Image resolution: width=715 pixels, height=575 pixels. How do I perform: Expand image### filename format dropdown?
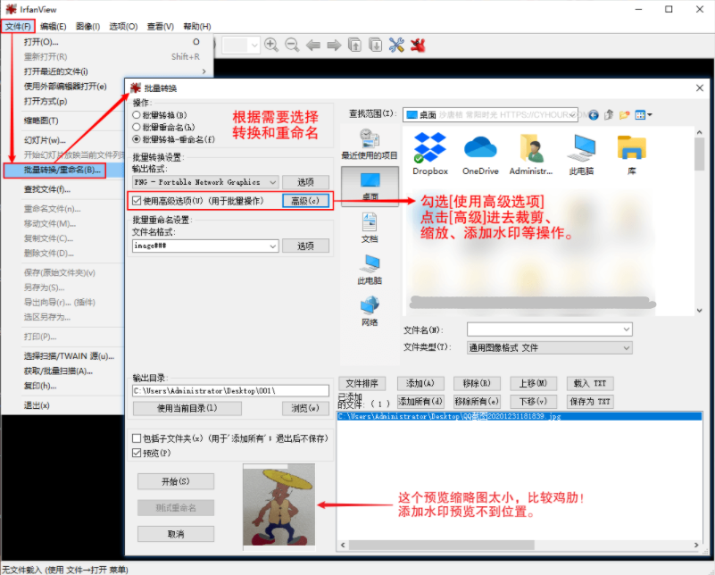(x=272, y=246)
